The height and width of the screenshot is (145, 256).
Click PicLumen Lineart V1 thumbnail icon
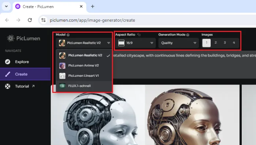[x=62, y=76]
